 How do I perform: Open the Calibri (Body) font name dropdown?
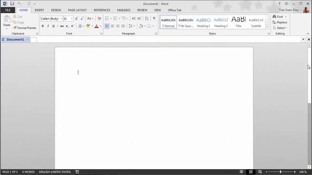[61, 18]
